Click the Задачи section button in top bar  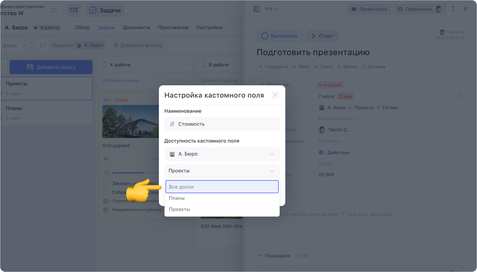click(105, 10)
